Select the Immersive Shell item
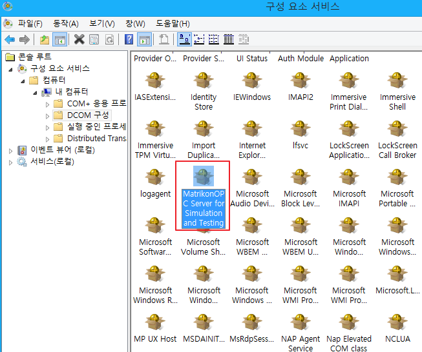Viewport: 422px width, 352px height. [397, 92]
